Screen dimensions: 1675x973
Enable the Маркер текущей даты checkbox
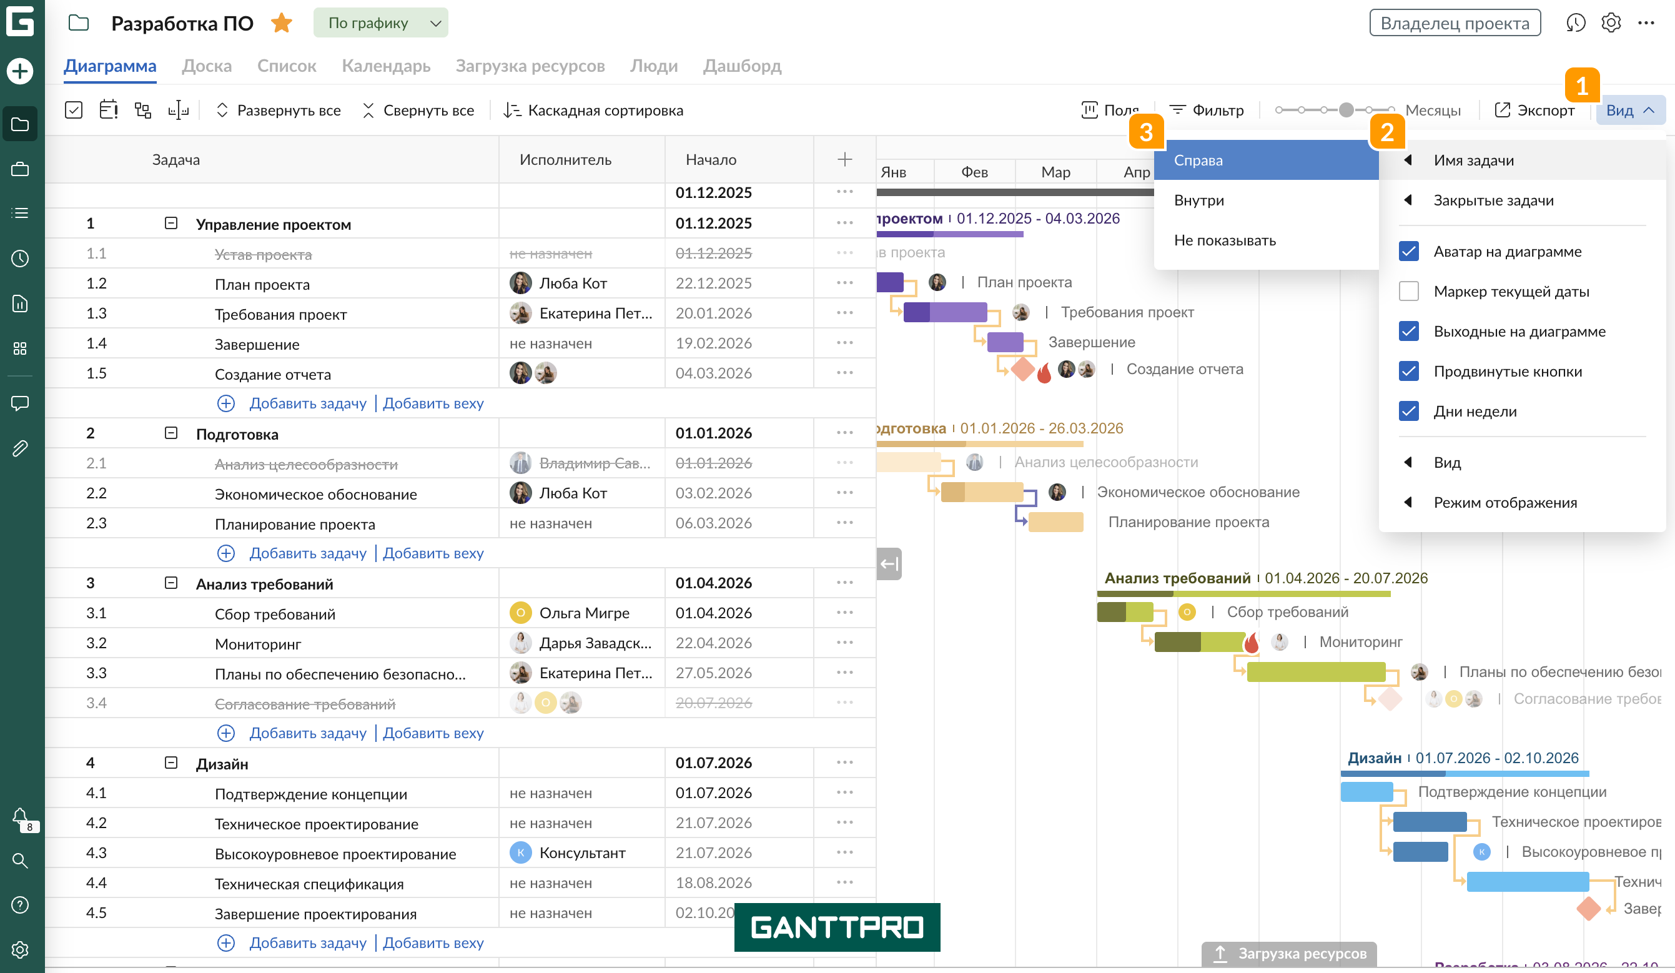coord(1408,291)
